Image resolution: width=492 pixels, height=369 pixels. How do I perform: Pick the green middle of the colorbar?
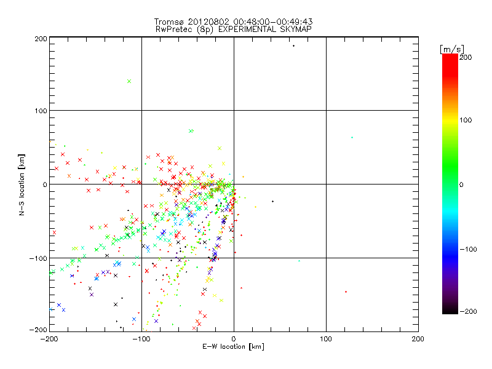[x=450, y=184]
